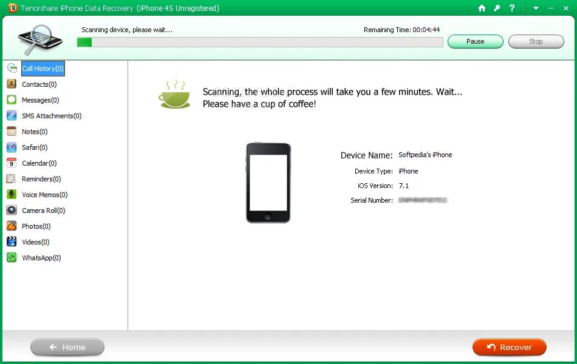Viewport: 577px width, 364px height.
Task: Click the Safari compass icon
Action: pyautogui.click(x=12, y=147)
